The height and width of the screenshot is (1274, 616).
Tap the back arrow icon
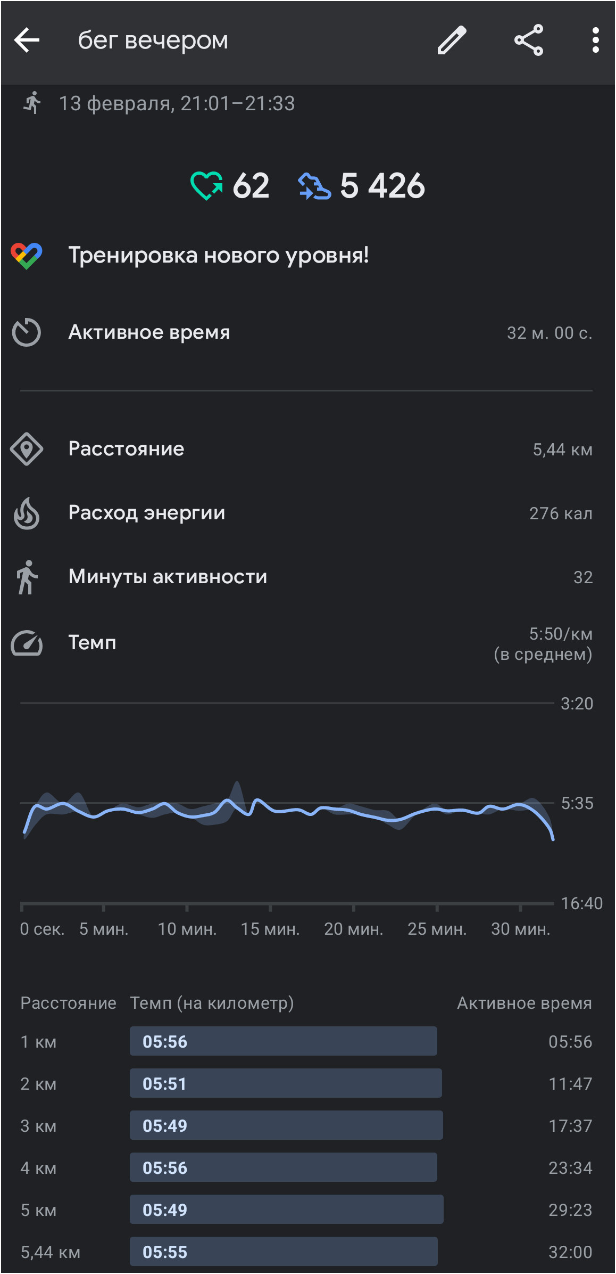click(27, 40)
